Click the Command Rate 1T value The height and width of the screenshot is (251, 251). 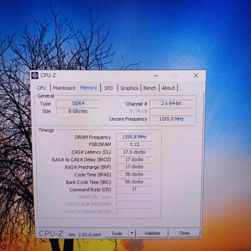point(134,190)
